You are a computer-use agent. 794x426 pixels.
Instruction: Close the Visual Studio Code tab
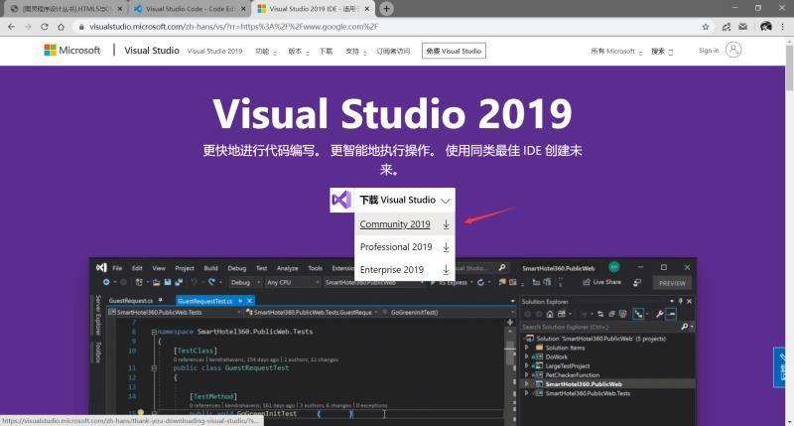243,9
